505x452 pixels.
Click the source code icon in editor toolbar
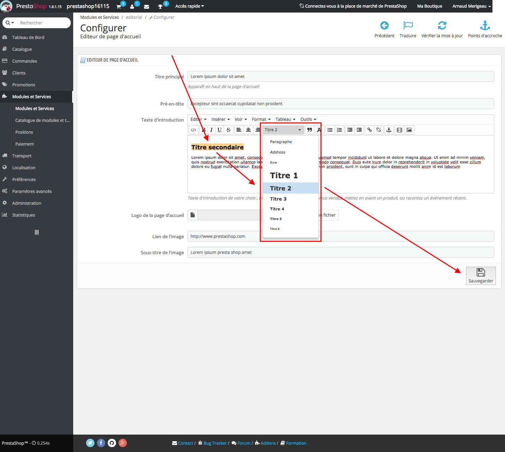tap(193, 130)
